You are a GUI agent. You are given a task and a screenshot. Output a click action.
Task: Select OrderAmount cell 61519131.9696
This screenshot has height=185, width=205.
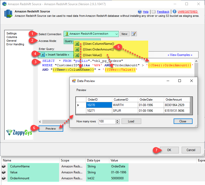177,111
